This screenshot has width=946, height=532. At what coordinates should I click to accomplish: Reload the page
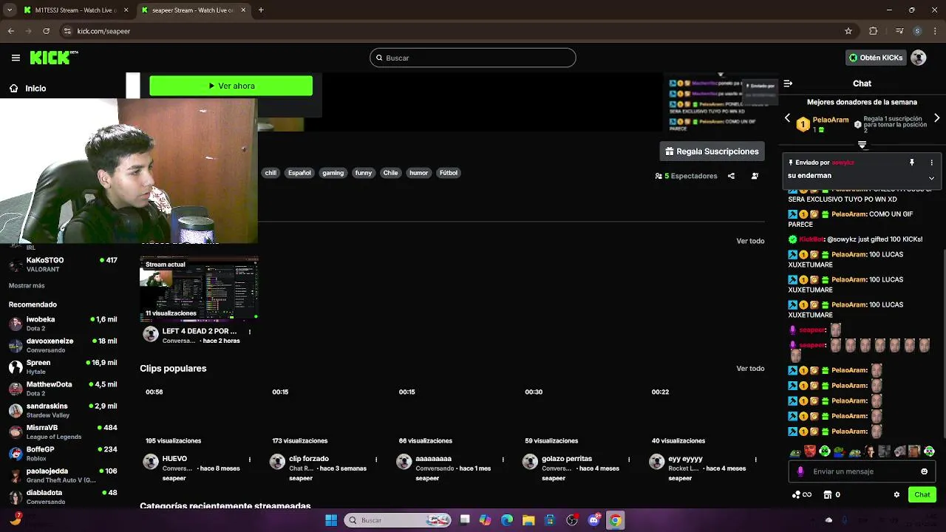(x=46, y=31)
